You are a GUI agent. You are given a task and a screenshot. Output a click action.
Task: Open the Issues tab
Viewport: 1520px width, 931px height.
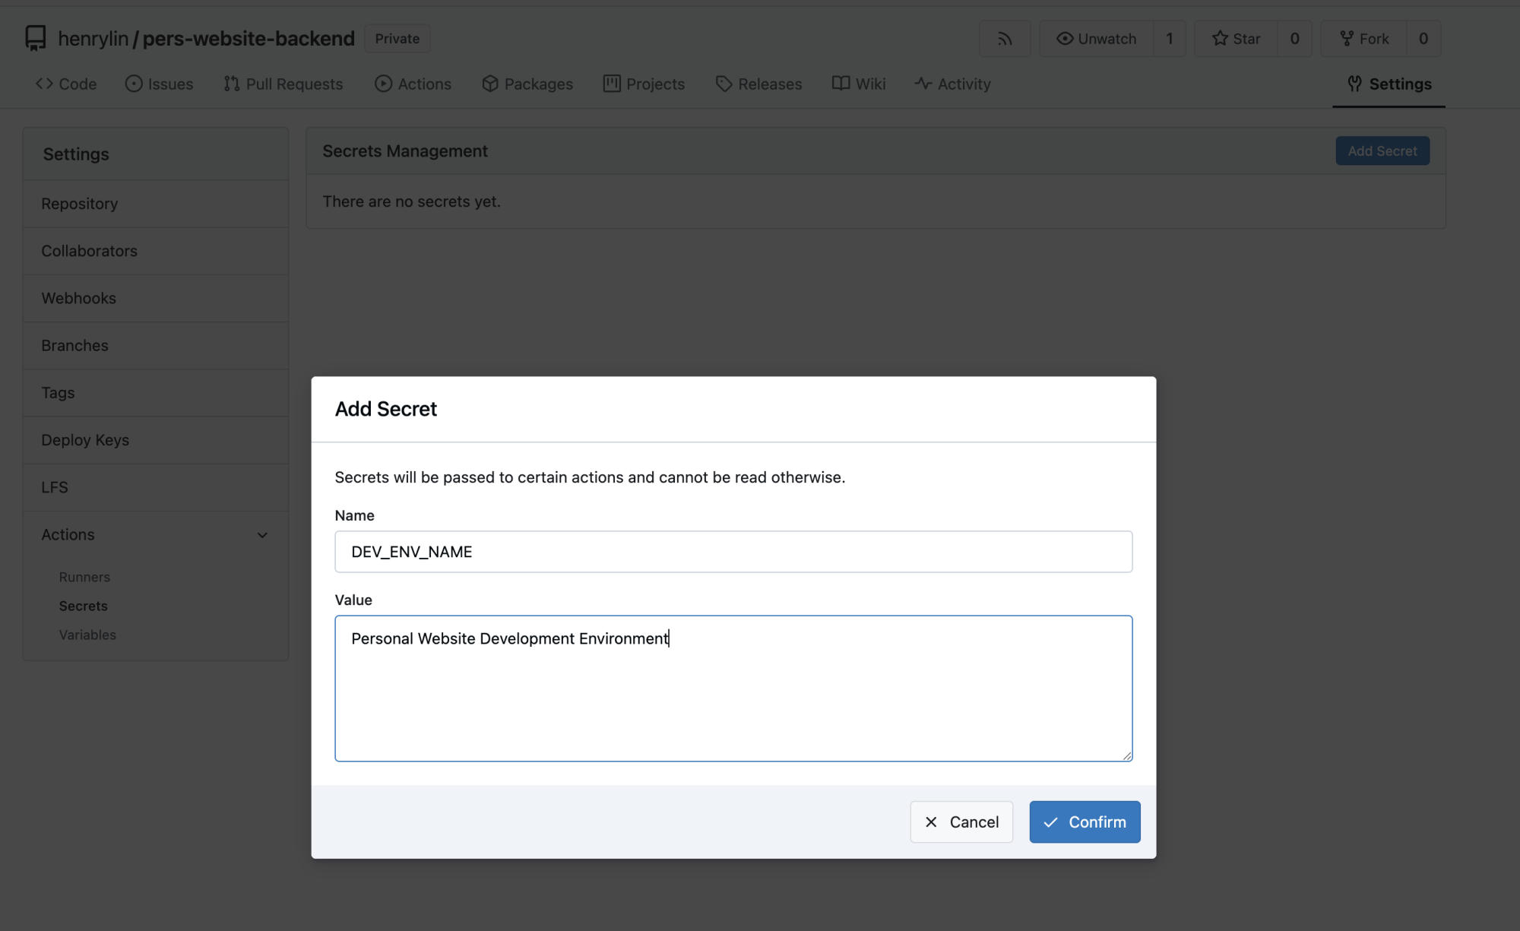coord(159,84)
